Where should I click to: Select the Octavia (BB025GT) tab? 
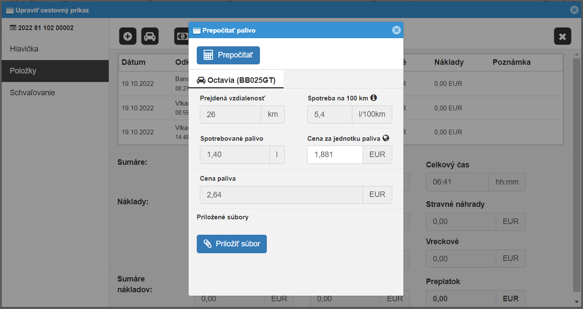click(x=236, y=80)
